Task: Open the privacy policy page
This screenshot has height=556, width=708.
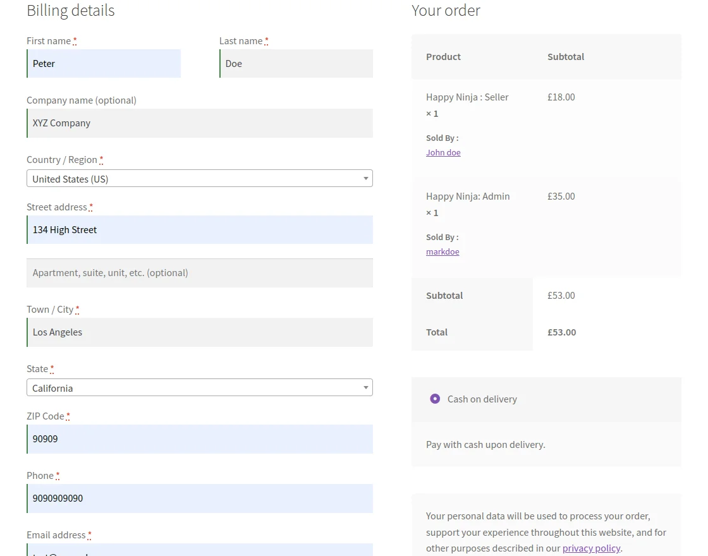Action: pos(591,548)
